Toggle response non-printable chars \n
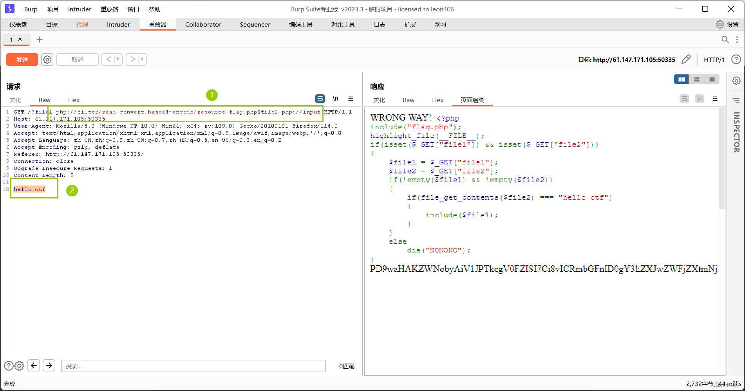The height and width of the screenshot is (391, 745). click(700, 99)
